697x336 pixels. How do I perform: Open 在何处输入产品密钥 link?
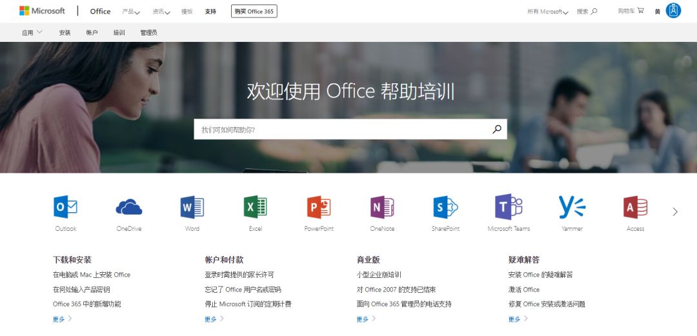point(81,290)
